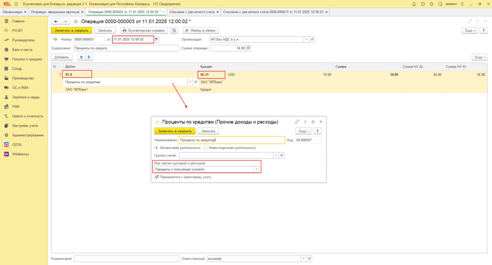Open Налоги и отчетность section

[27, 116]
